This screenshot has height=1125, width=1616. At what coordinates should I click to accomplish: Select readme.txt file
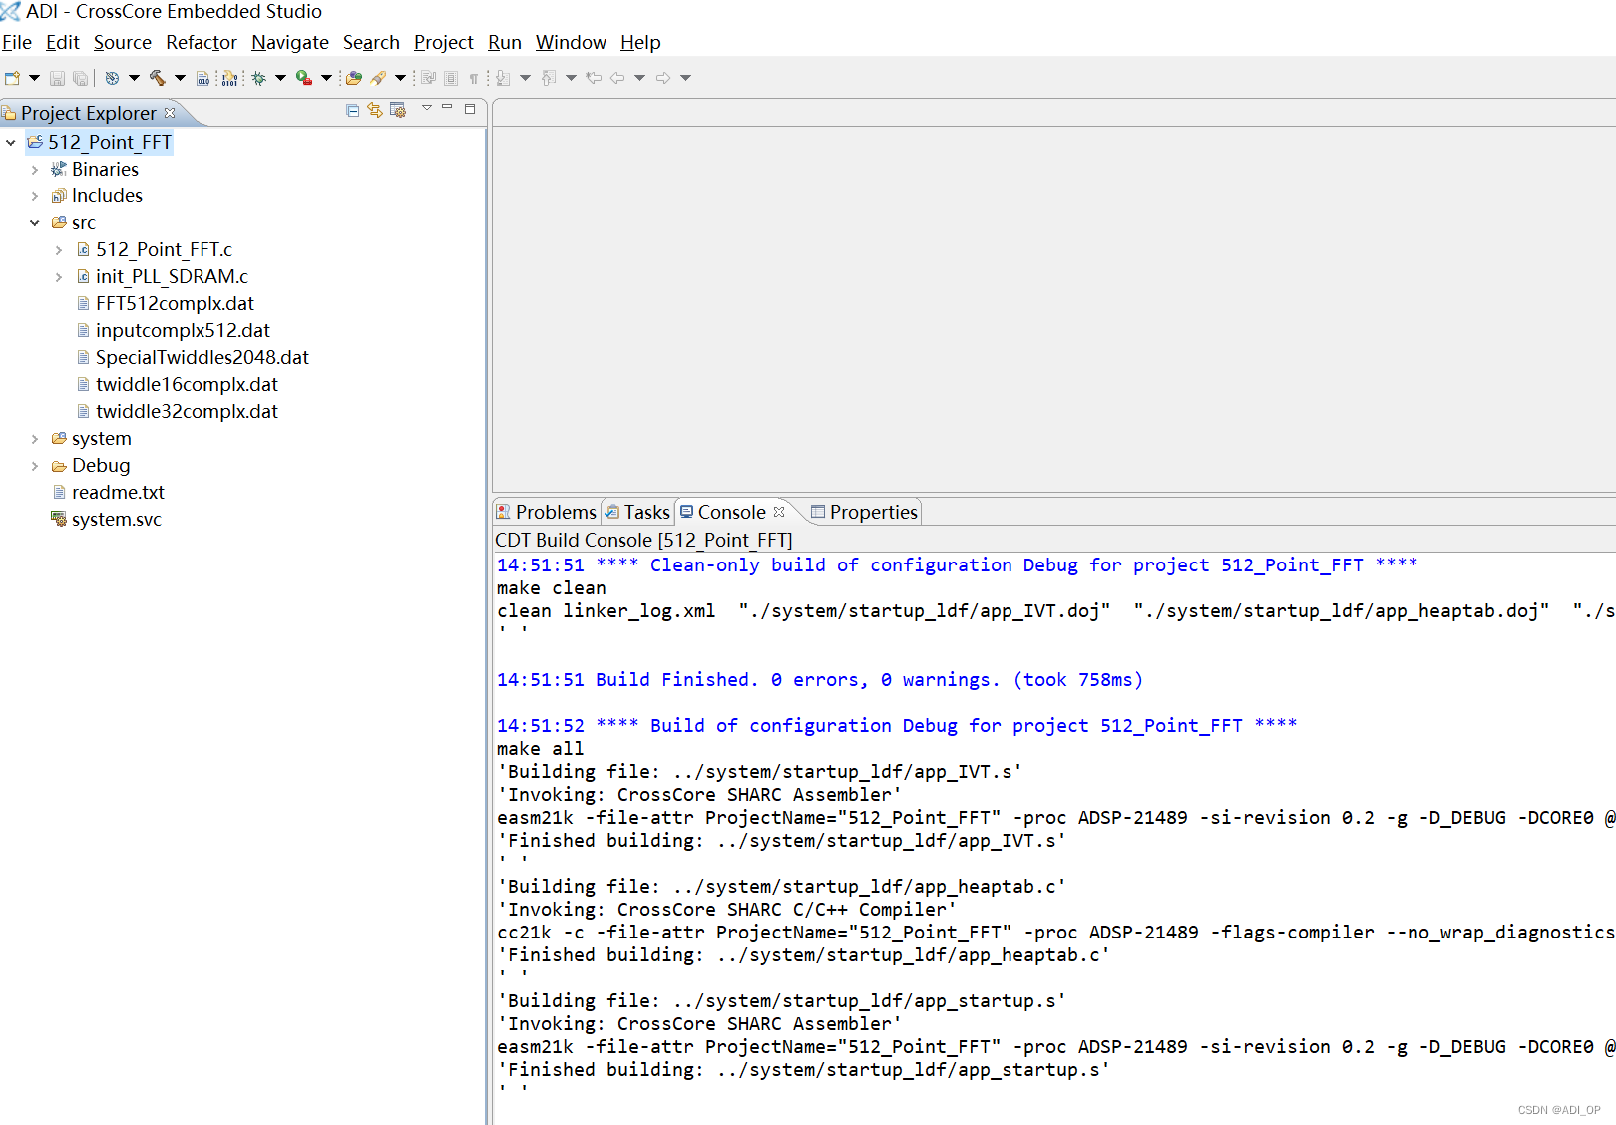pos(118,492)
